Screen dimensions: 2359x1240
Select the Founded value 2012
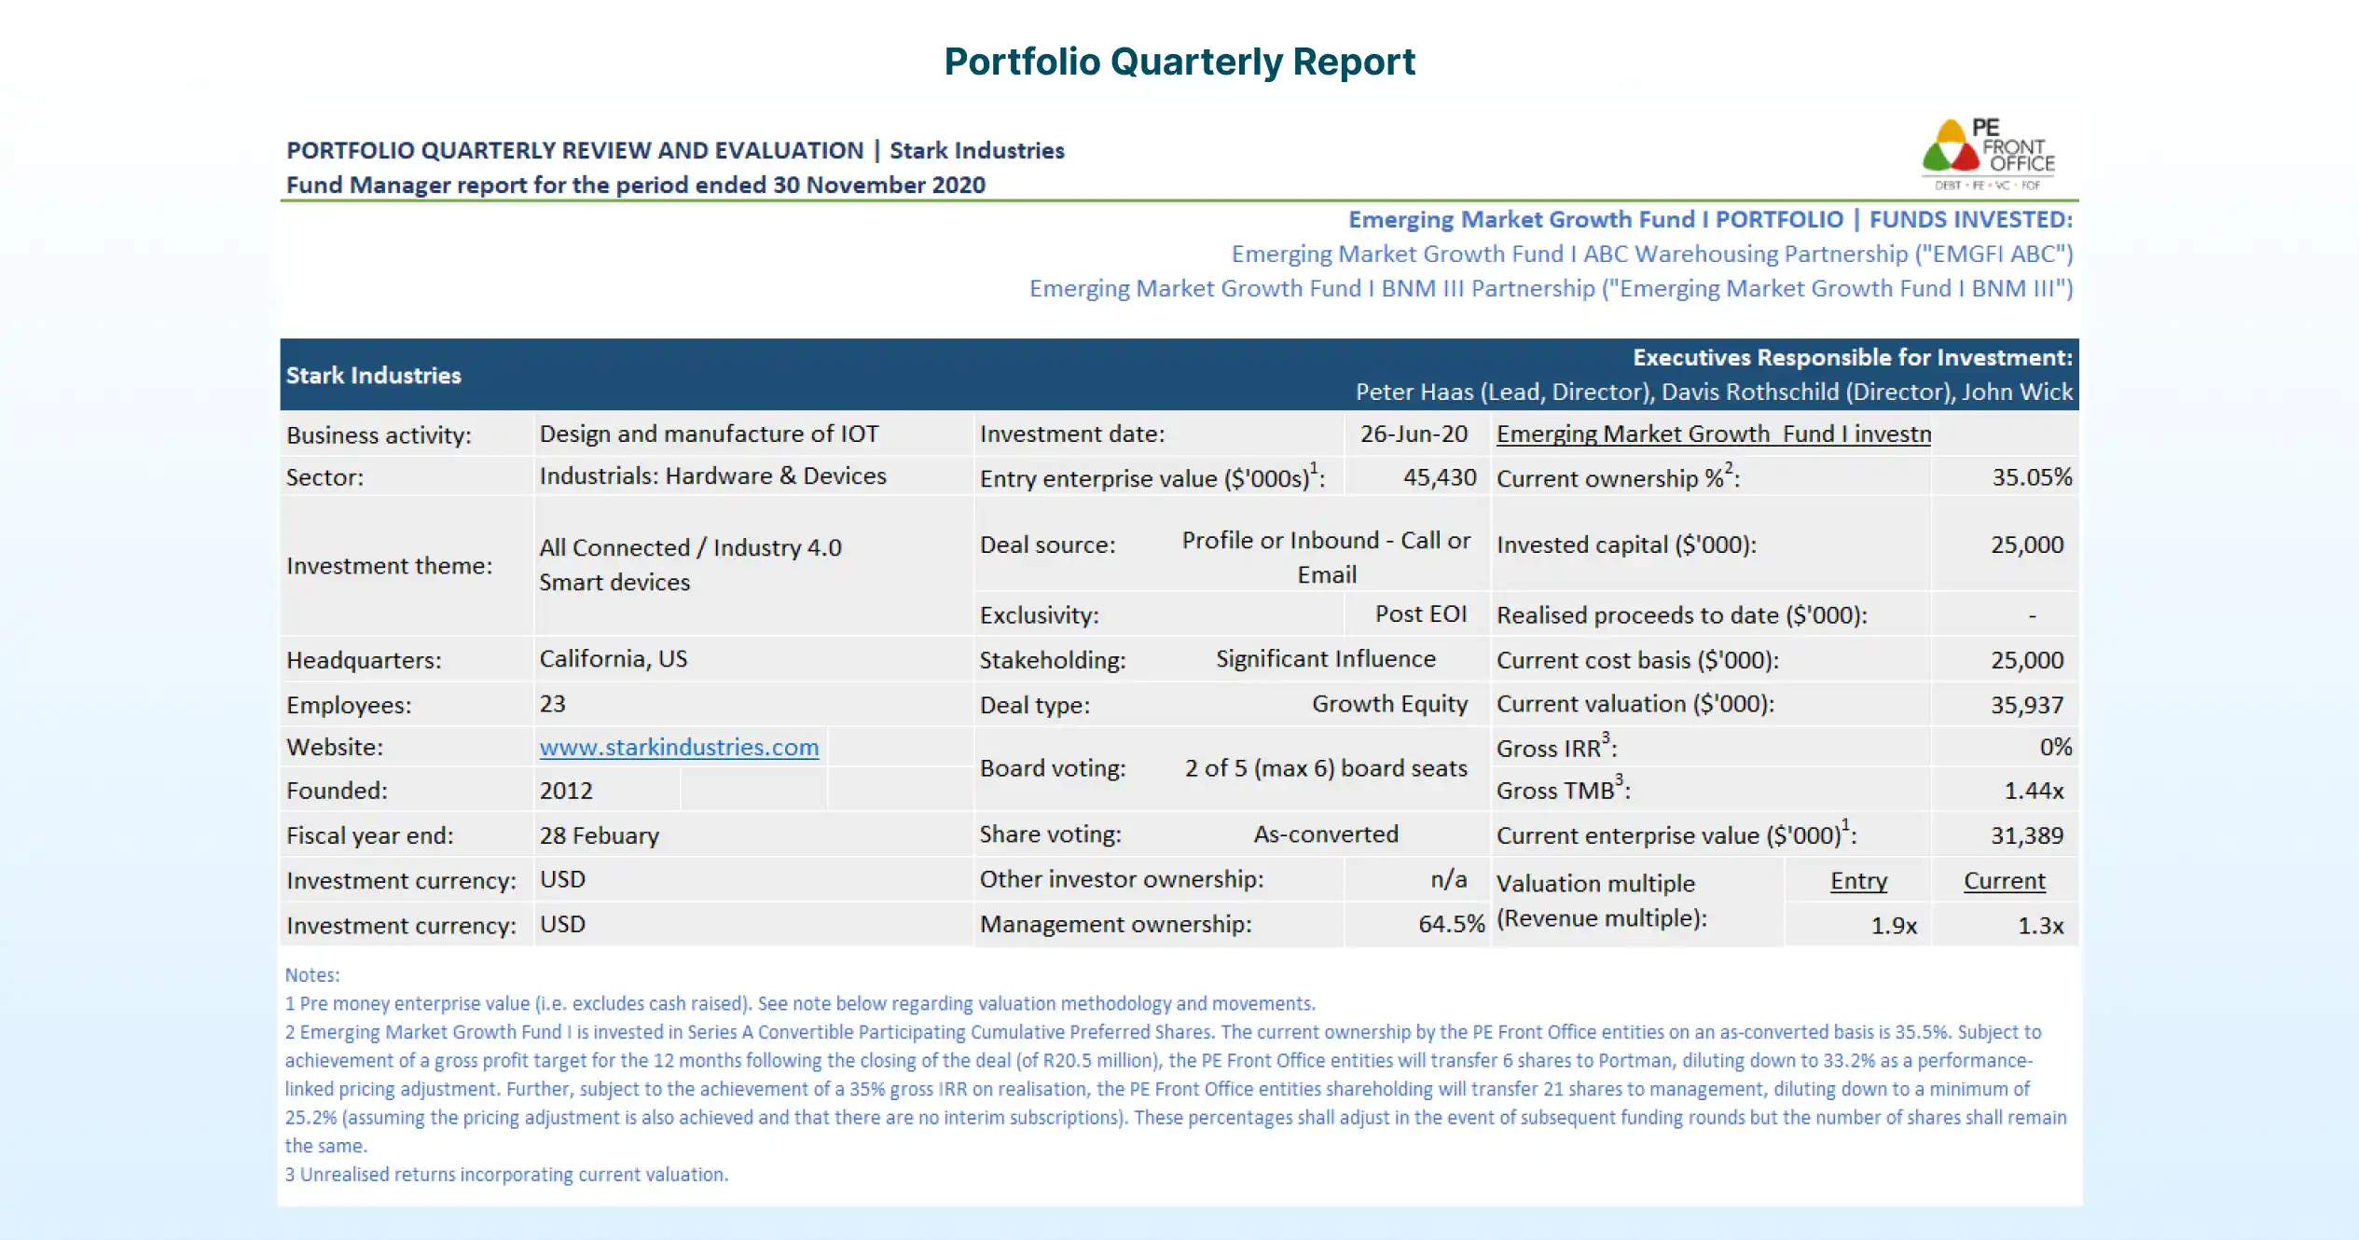(x=566, y=791)
